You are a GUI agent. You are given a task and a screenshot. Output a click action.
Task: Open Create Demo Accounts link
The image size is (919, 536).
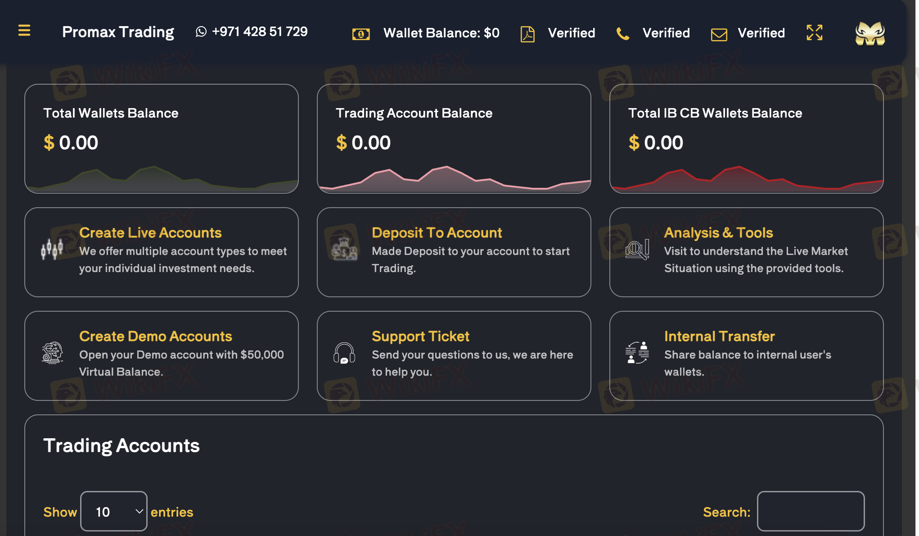point(156,336)
